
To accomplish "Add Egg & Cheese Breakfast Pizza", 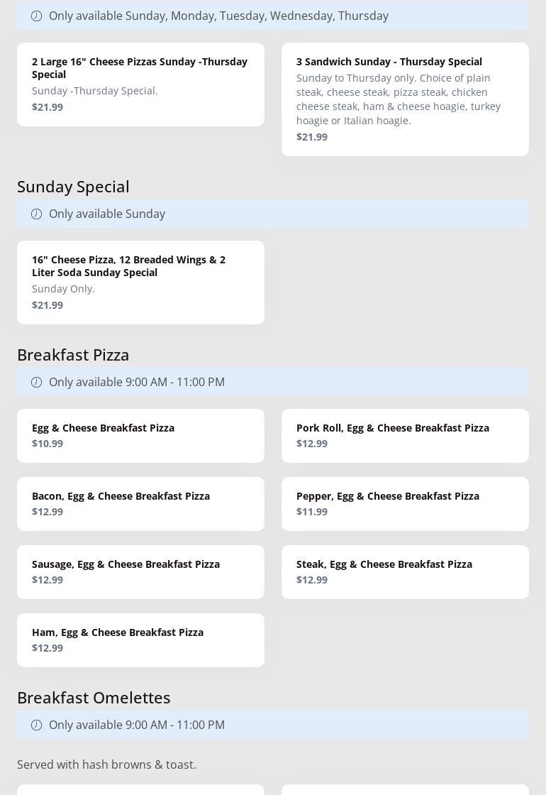I will [140, 435].
